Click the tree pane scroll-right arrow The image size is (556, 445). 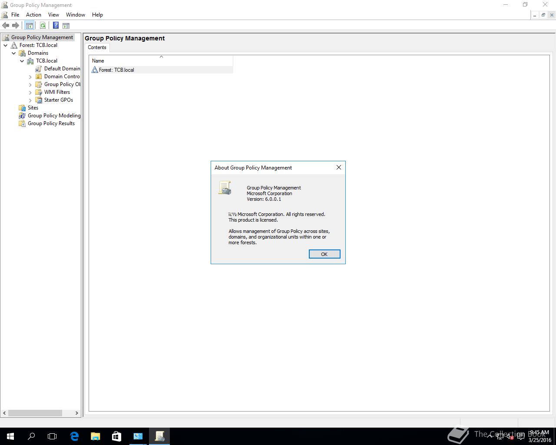(x=77, y=413)
